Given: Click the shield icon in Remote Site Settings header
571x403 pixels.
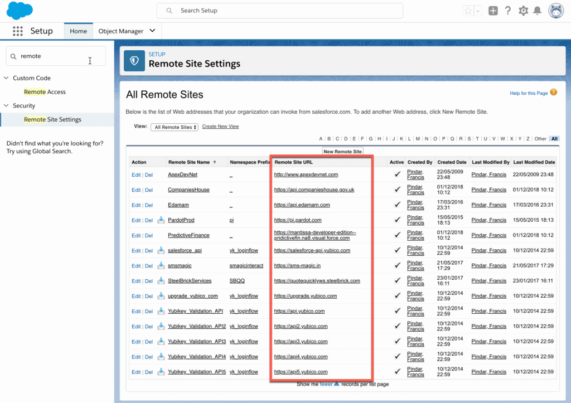Looking at the screenshot, I should 133,60.
